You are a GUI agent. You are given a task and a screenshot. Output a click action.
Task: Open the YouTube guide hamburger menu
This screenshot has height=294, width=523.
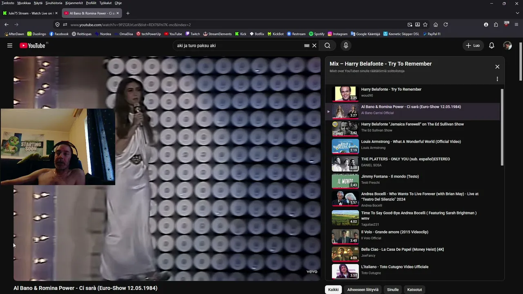click(10, 46)
